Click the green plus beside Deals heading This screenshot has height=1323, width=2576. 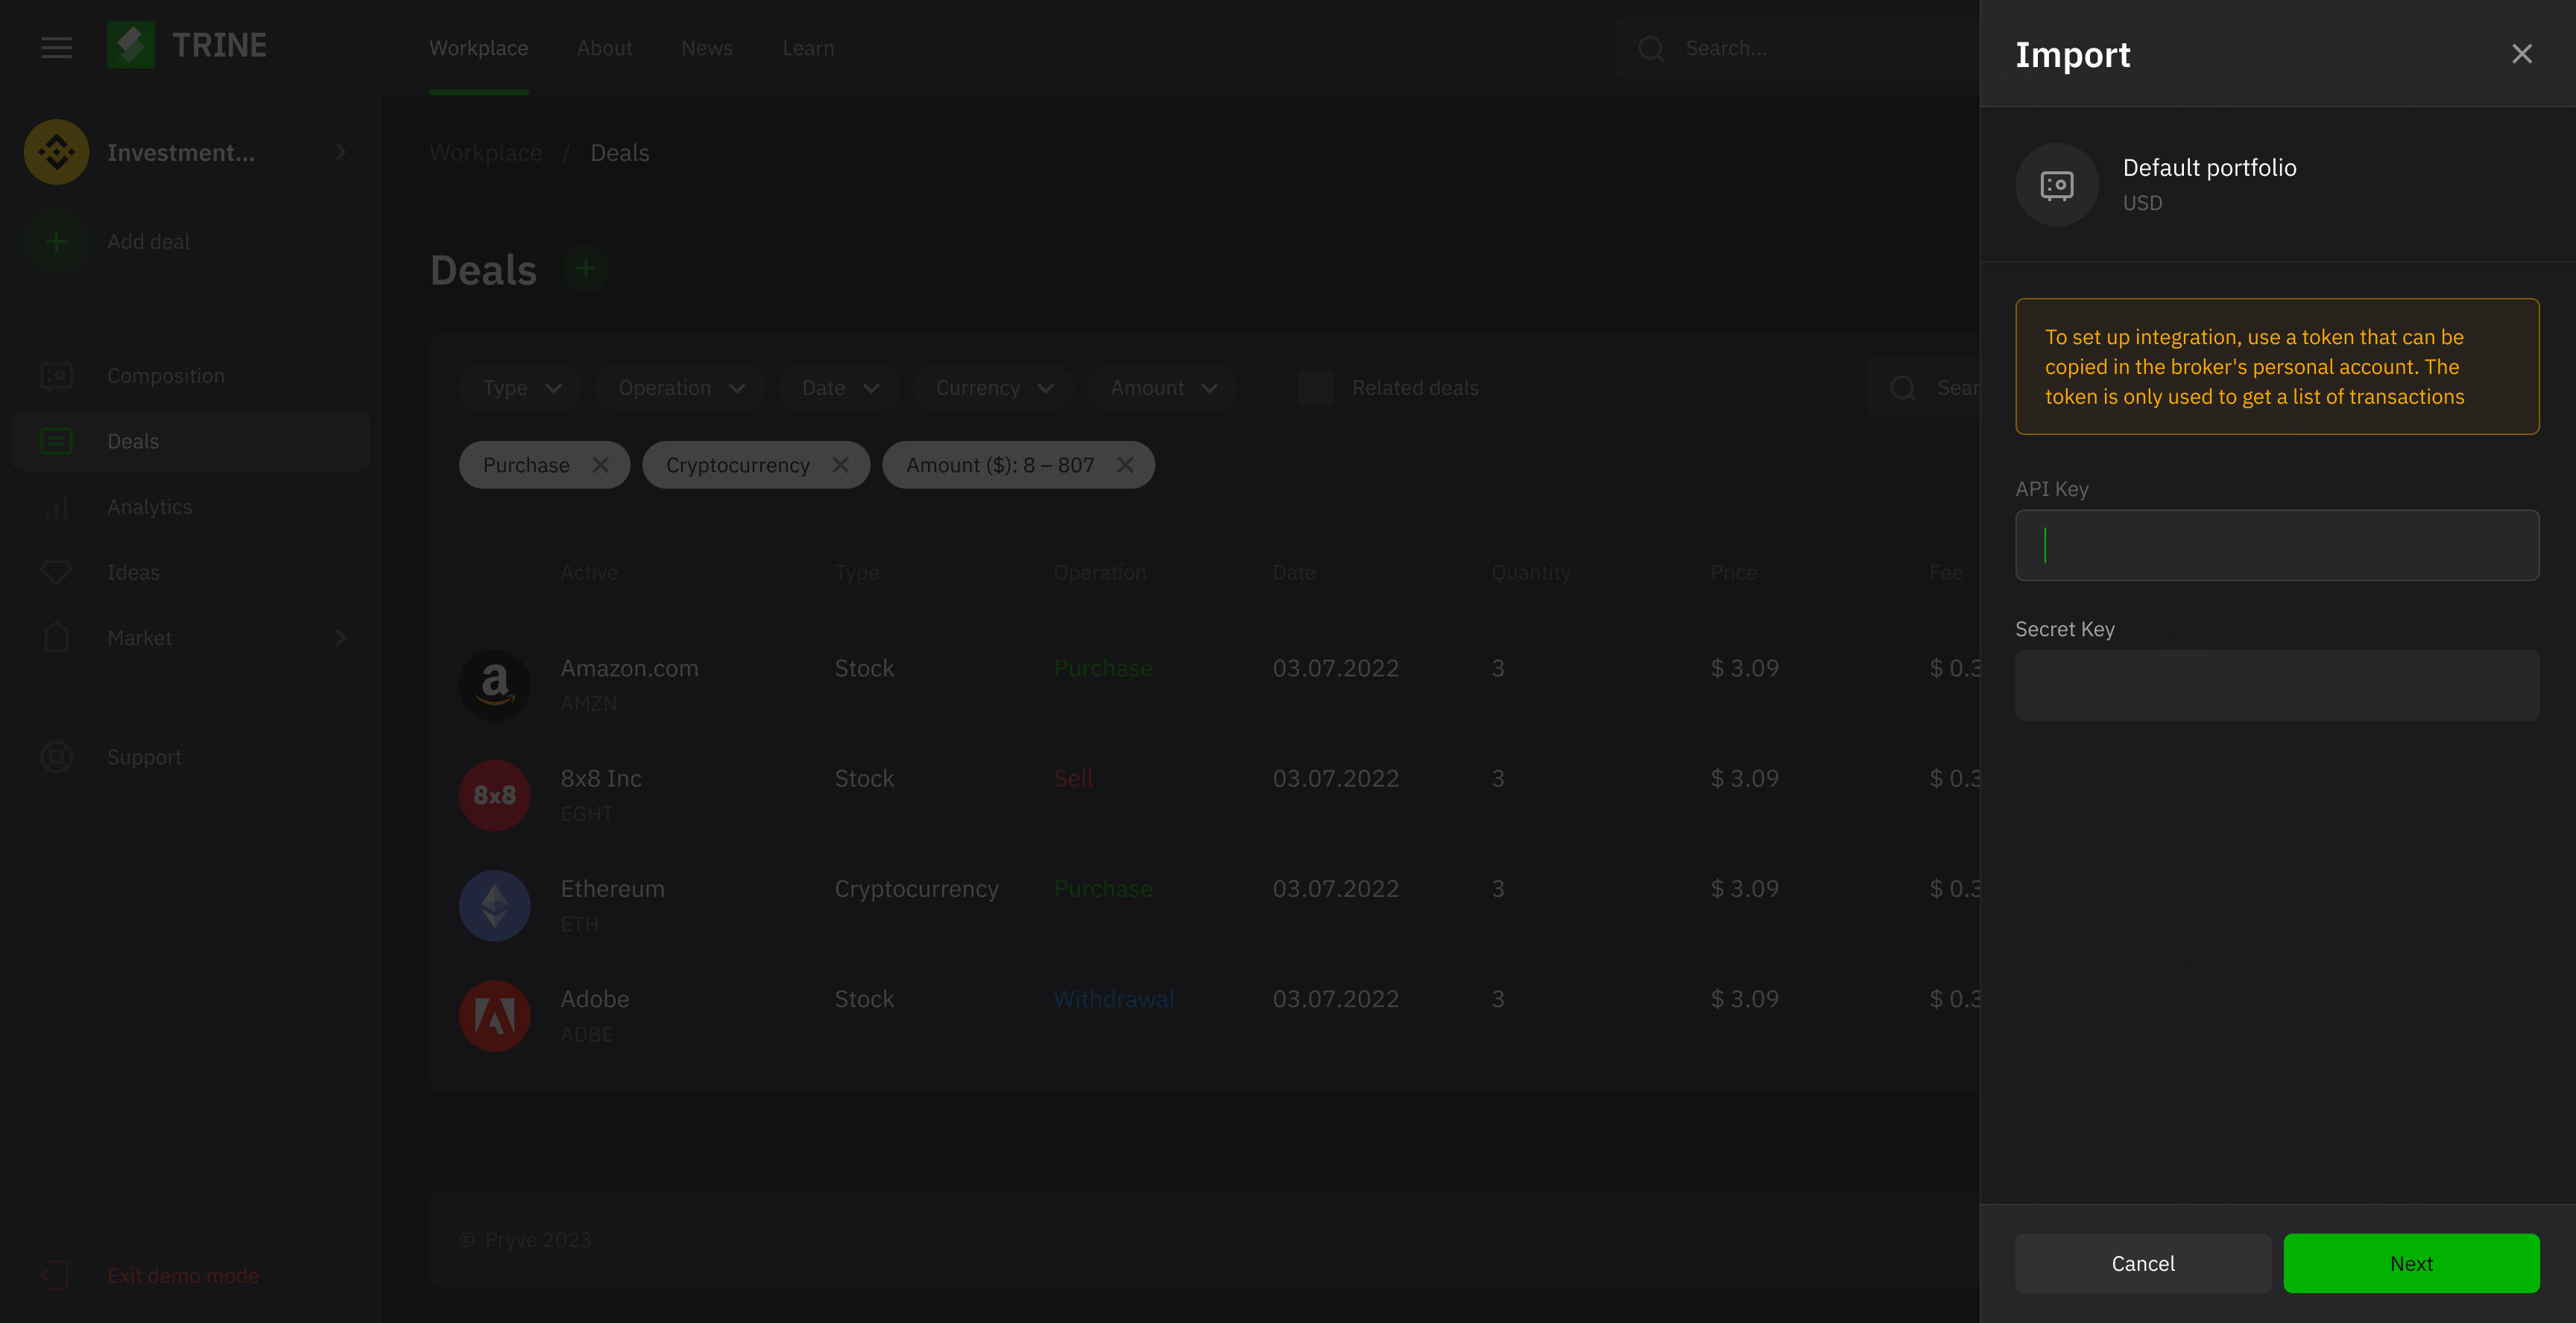[x=585, y=269]
